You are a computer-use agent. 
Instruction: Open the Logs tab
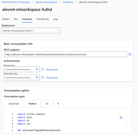(x=55, y=19)
